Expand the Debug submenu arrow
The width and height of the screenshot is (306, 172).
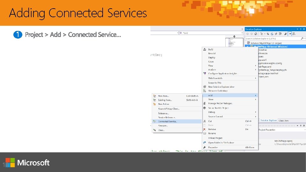[255, 112]
